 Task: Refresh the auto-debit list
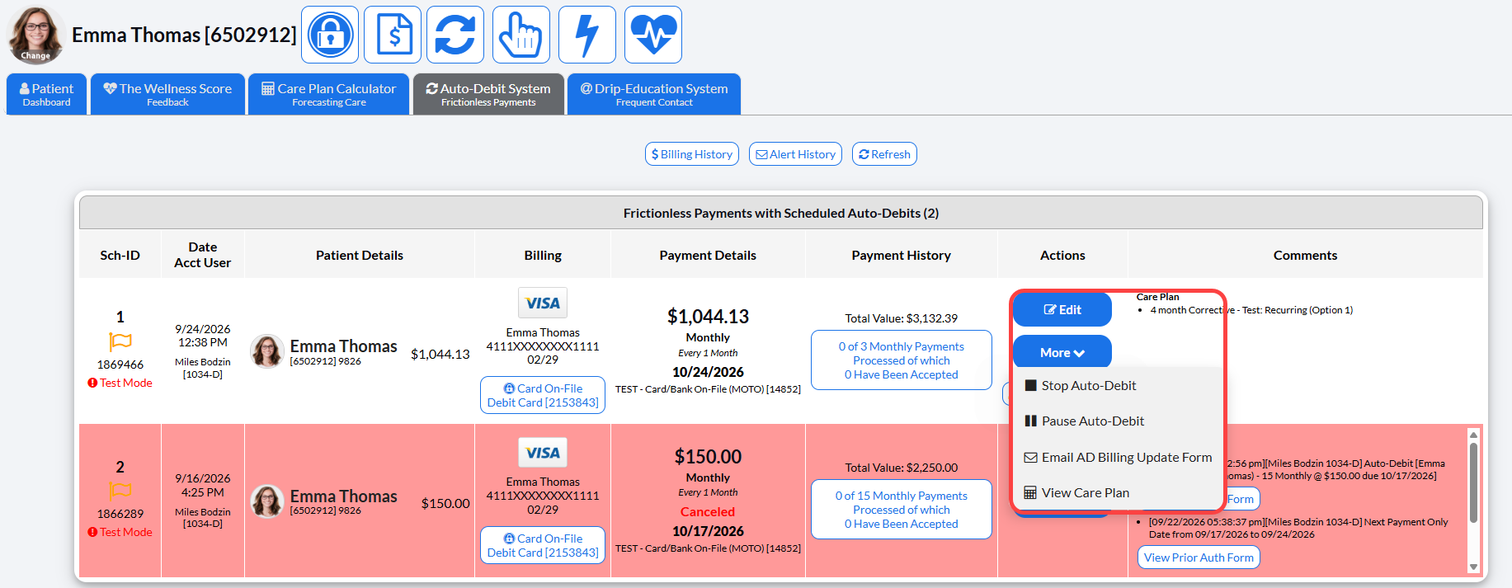click(x=884, y=154)
